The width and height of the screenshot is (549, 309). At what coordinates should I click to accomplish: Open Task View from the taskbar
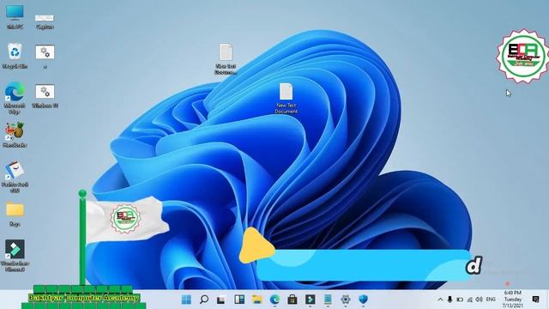coord(221,300)
